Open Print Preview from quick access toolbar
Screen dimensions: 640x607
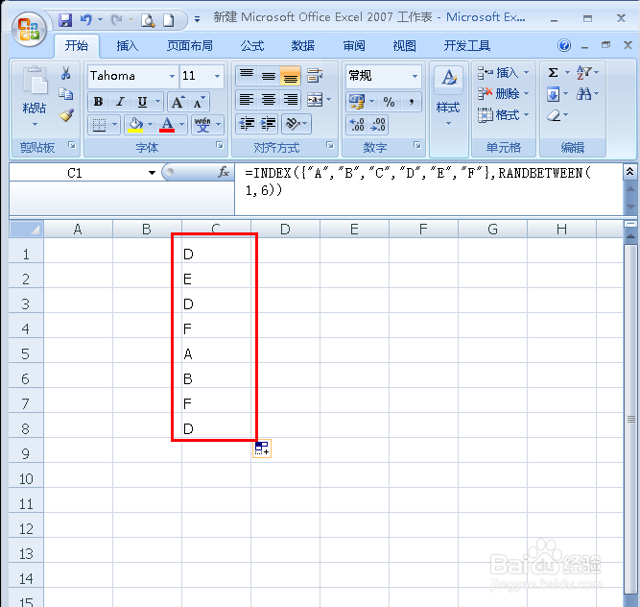coord(148,19)
